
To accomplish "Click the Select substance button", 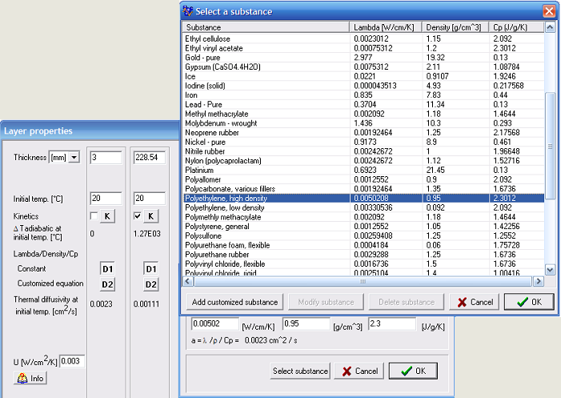I will [x=300, y=371].
